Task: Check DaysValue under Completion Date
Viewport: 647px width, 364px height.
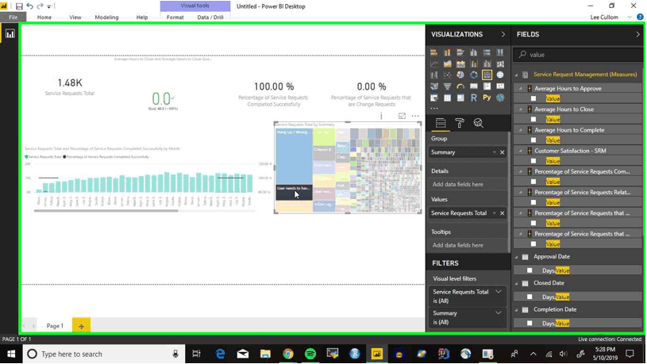Action: click(x=530, y=324)
